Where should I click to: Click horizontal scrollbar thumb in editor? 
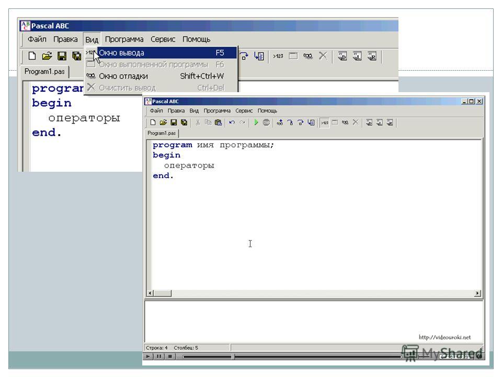[162, 293]
